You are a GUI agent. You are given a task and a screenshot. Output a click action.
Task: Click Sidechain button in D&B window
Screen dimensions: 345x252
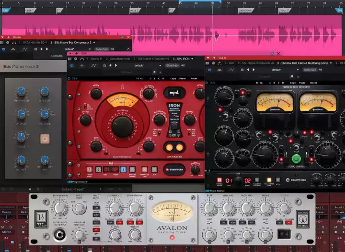[310, 70]
